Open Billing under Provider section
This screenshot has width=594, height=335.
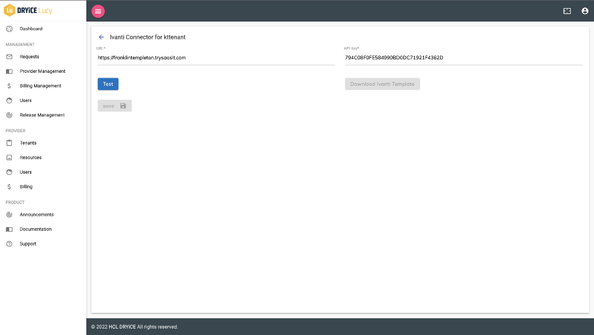26,187
